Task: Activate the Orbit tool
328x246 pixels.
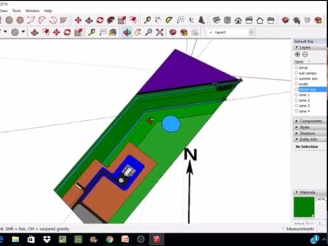Action: click(x=127, y=32)
